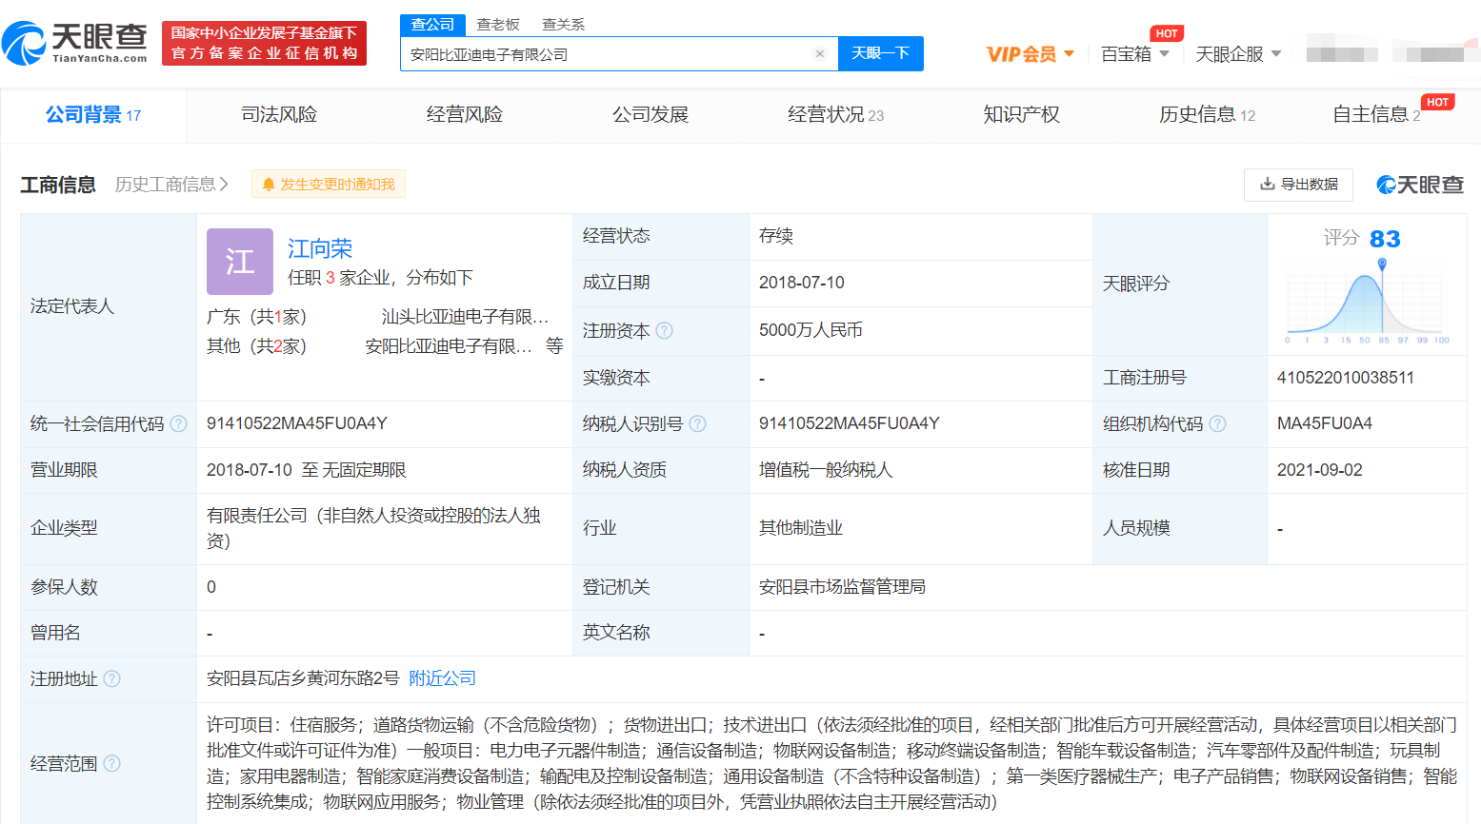Open the 江向荣 representative link
The height and width of the screenshot is (824, 1481).
320,249
